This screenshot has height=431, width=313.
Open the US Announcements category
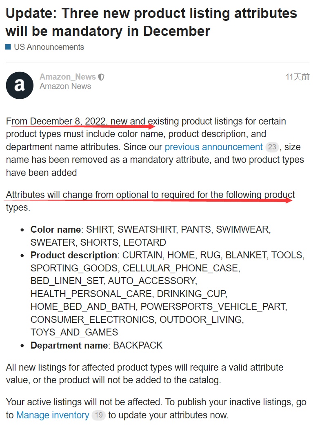(x=49, y=47)
